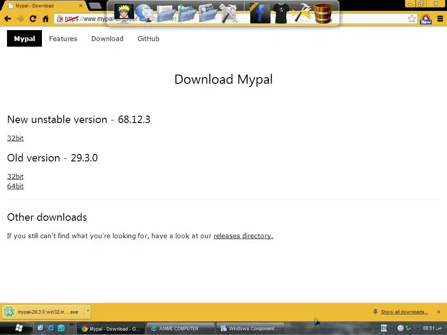
Task: Click Show all downloads link
Action: coord(404,312)
